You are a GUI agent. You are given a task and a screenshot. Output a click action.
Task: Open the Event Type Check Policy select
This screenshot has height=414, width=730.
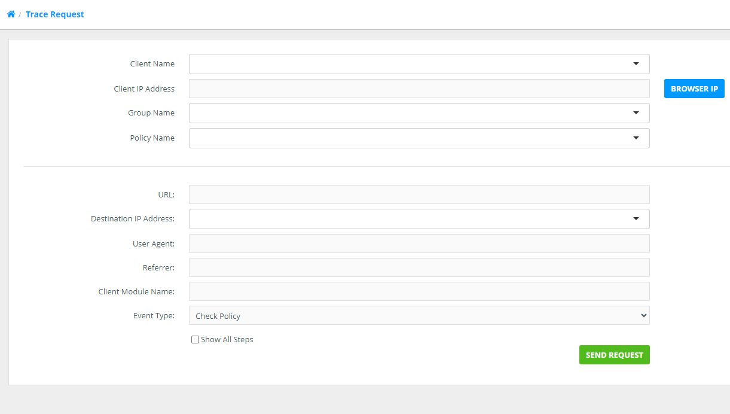[419, 315]
